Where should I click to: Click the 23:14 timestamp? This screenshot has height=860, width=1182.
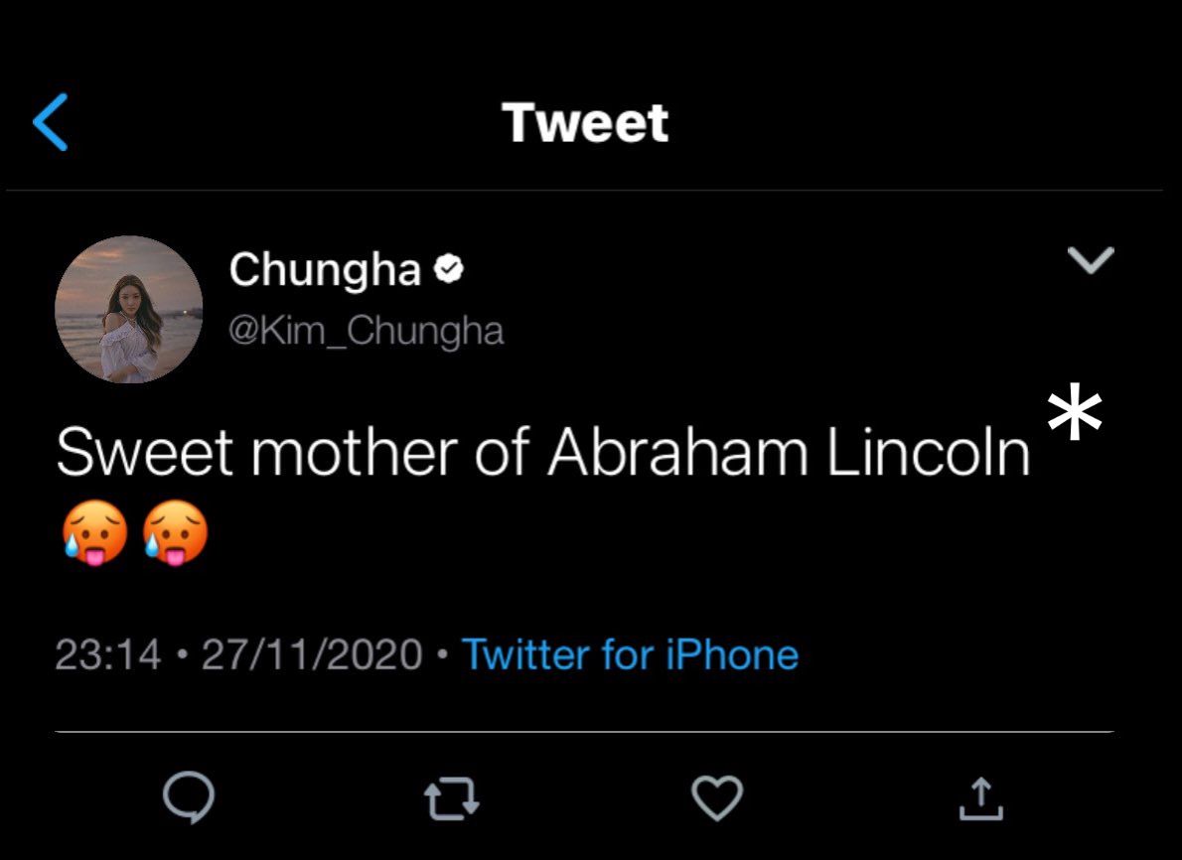(x=108, y=655)
